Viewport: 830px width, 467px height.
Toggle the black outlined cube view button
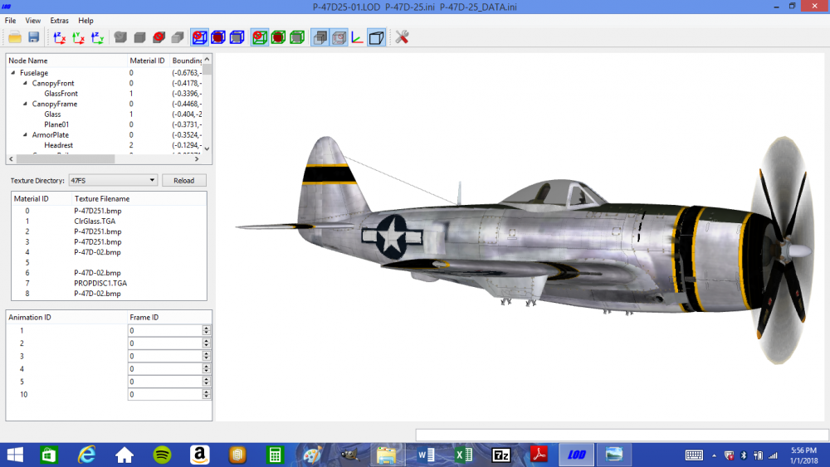(x=376, y=37)
